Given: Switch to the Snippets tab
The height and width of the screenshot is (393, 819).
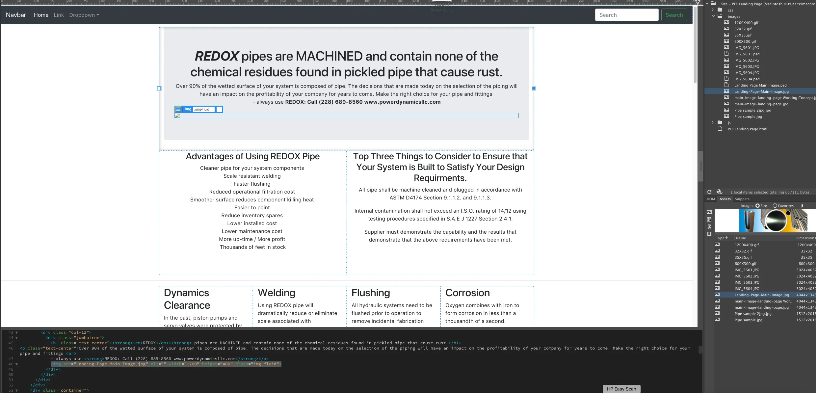Looking at the screenshot, I should point(742,199).
